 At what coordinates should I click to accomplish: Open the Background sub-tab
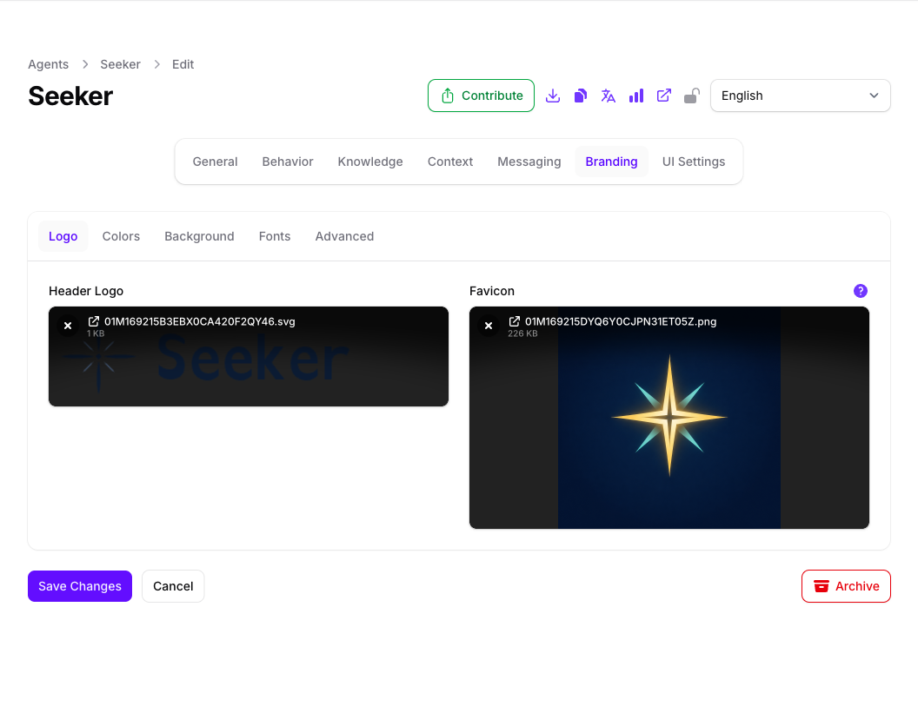(199, 236)
